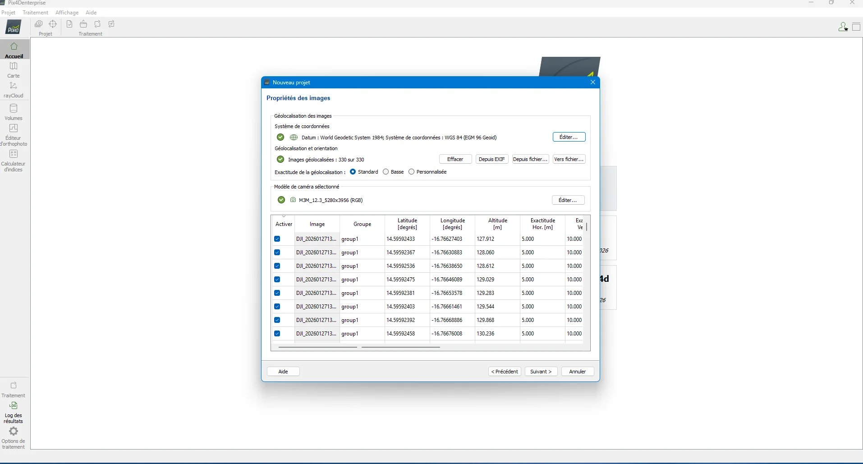Viewport: 863px width, 464px height.
Task: Sort by the Latitude [degrés] column header
Action: [408, 224]
